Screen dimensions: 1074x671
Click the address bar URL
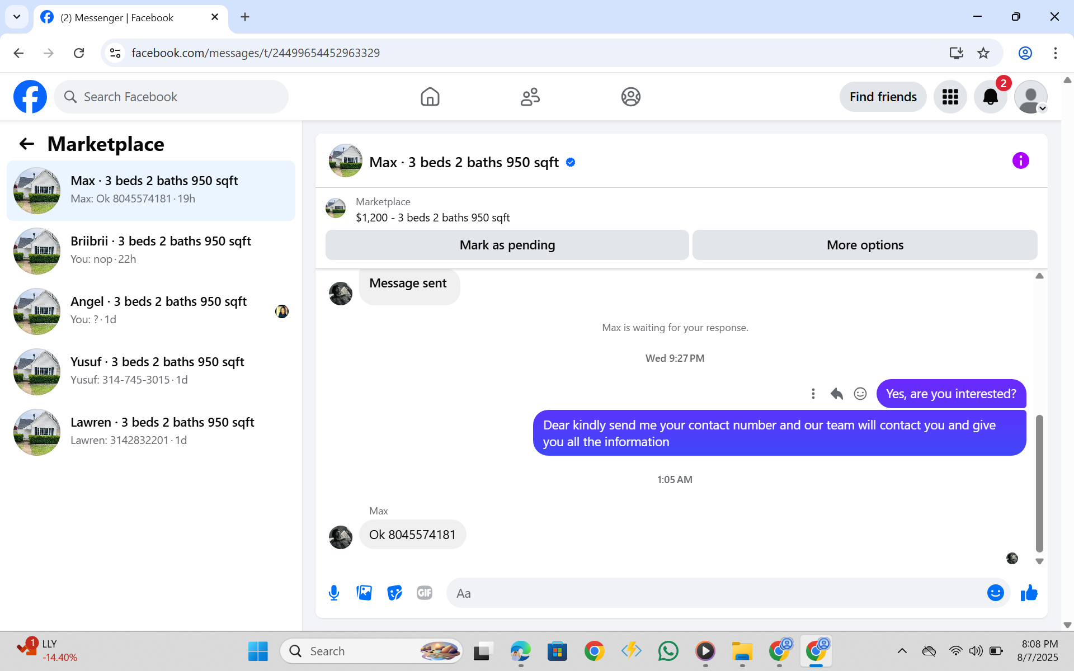pos(256,53)
